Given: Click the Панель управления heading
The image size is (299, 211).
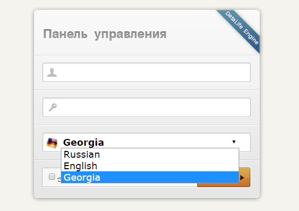Looking at the screenshot, I should pos(105,34).
